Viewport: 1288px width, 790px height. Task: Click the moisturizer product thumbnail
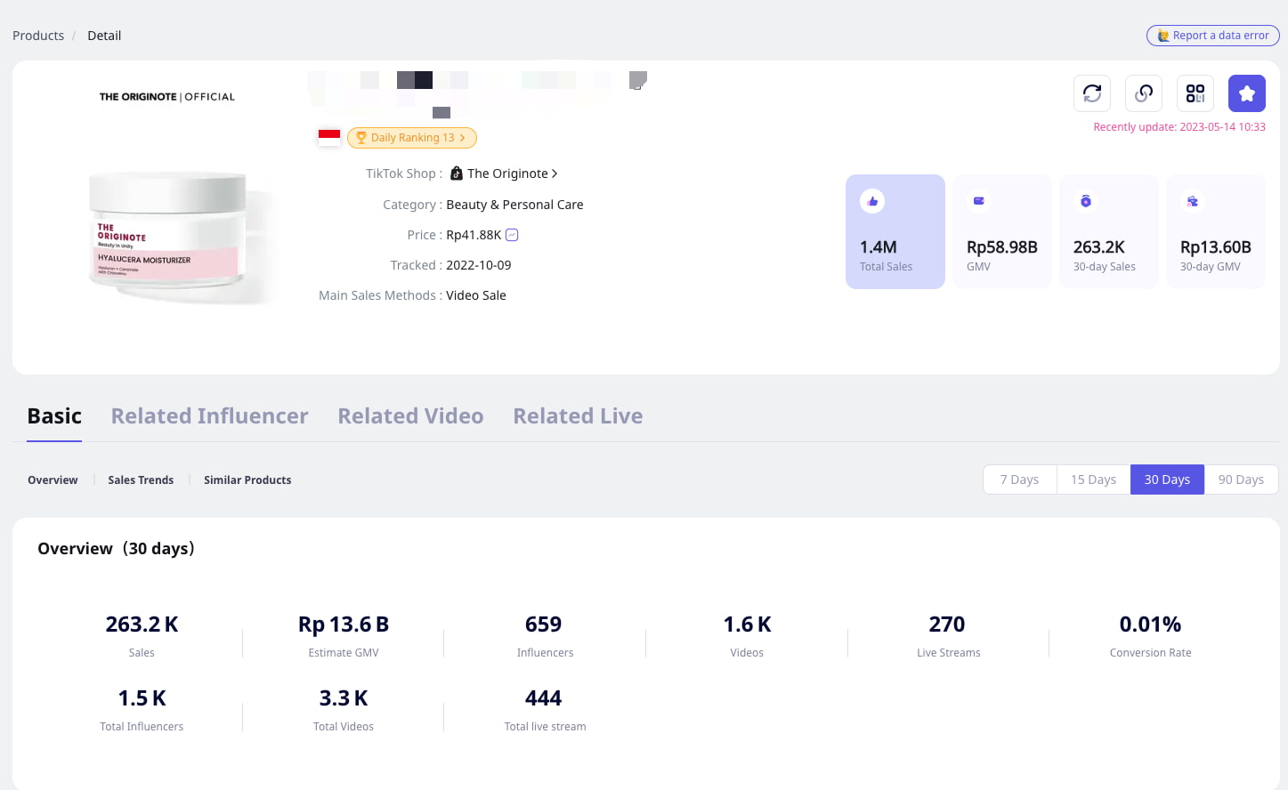(167, 236)
